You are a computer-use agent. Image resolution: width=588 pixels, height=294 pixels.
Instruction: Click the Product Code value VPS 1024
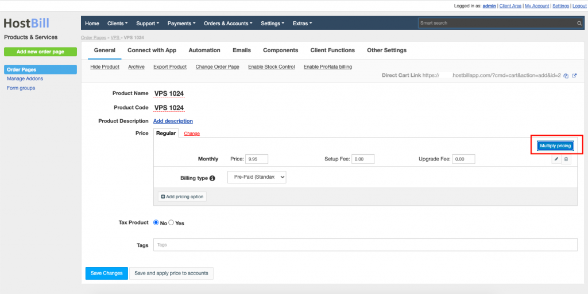pos(169,108)
